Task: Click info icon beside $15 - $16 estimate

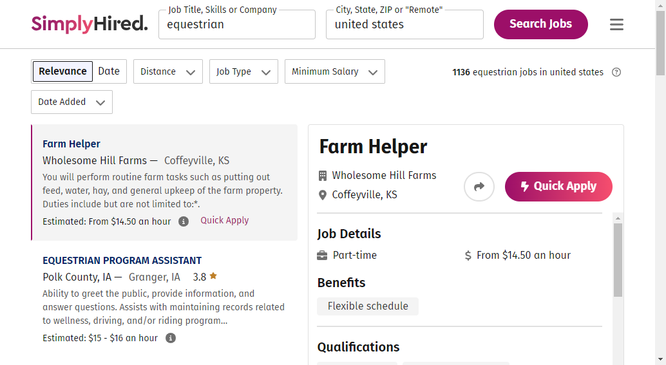Action: (x=170, y=338)
